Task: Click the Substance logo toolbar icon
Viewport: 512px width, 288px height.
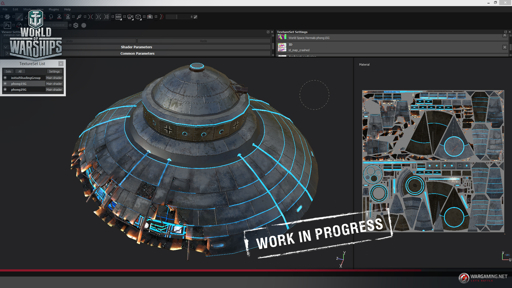Action: tap(7, 17)
